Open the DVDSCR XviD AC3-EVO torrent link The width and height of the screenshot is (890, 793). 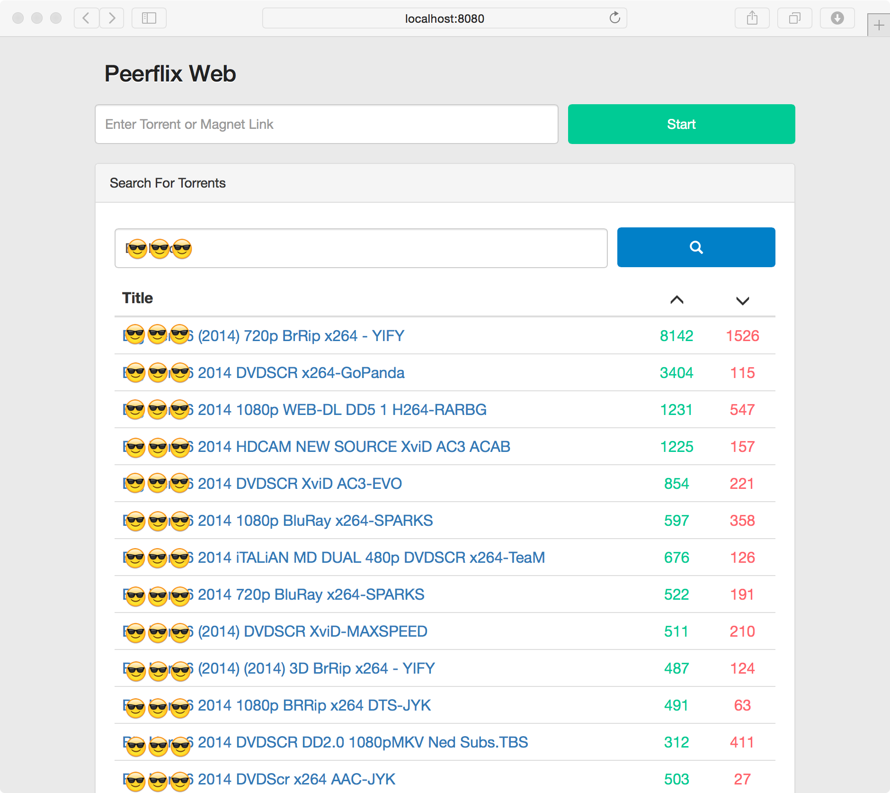point(262,484)
